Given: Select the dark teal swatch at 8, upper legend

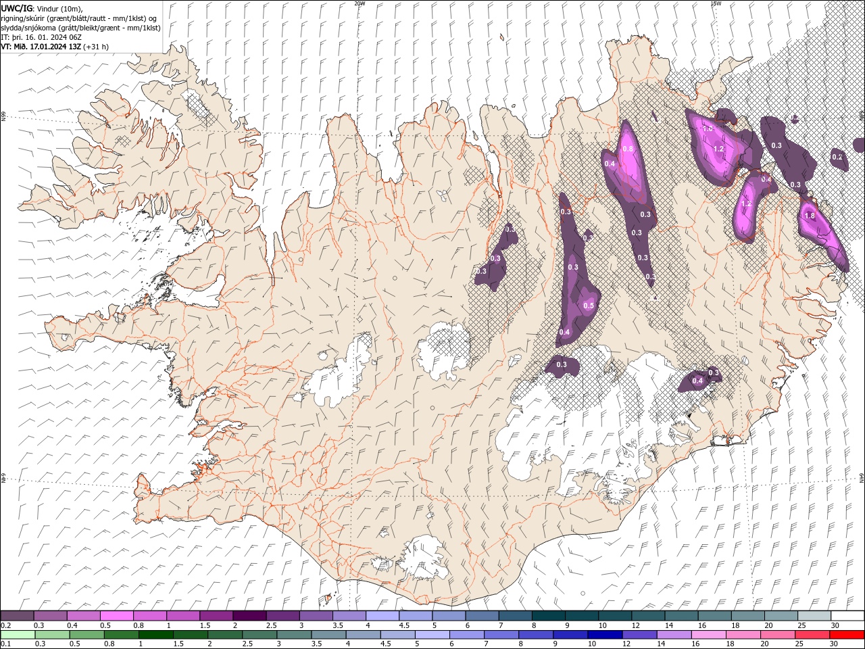Looking at the screenshot, I should 548,616.
